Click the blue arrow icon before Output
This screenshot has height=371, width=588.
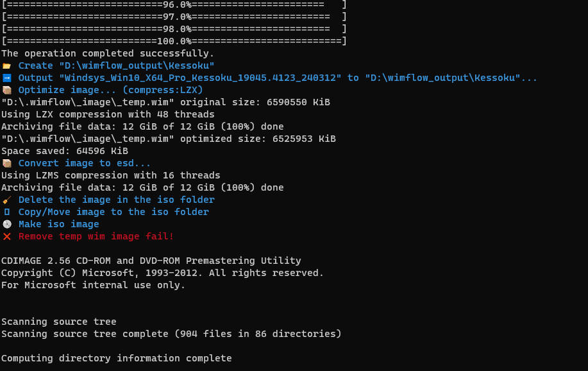pyautogui.click(x=7, y=78)
